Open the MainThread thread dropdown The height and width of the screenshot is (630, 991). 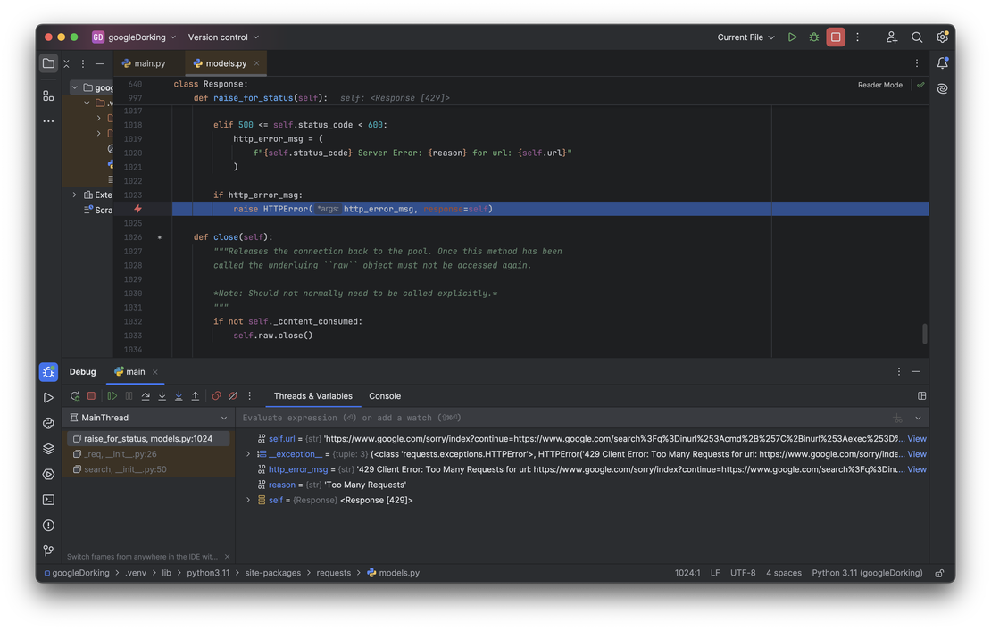tap(223, 418)
